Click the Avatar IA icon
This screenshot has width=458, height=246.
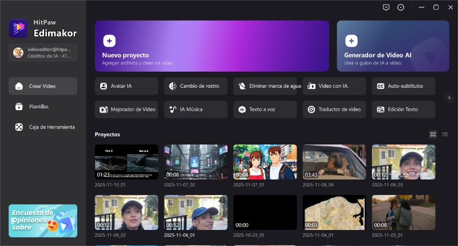coord(104,86)
